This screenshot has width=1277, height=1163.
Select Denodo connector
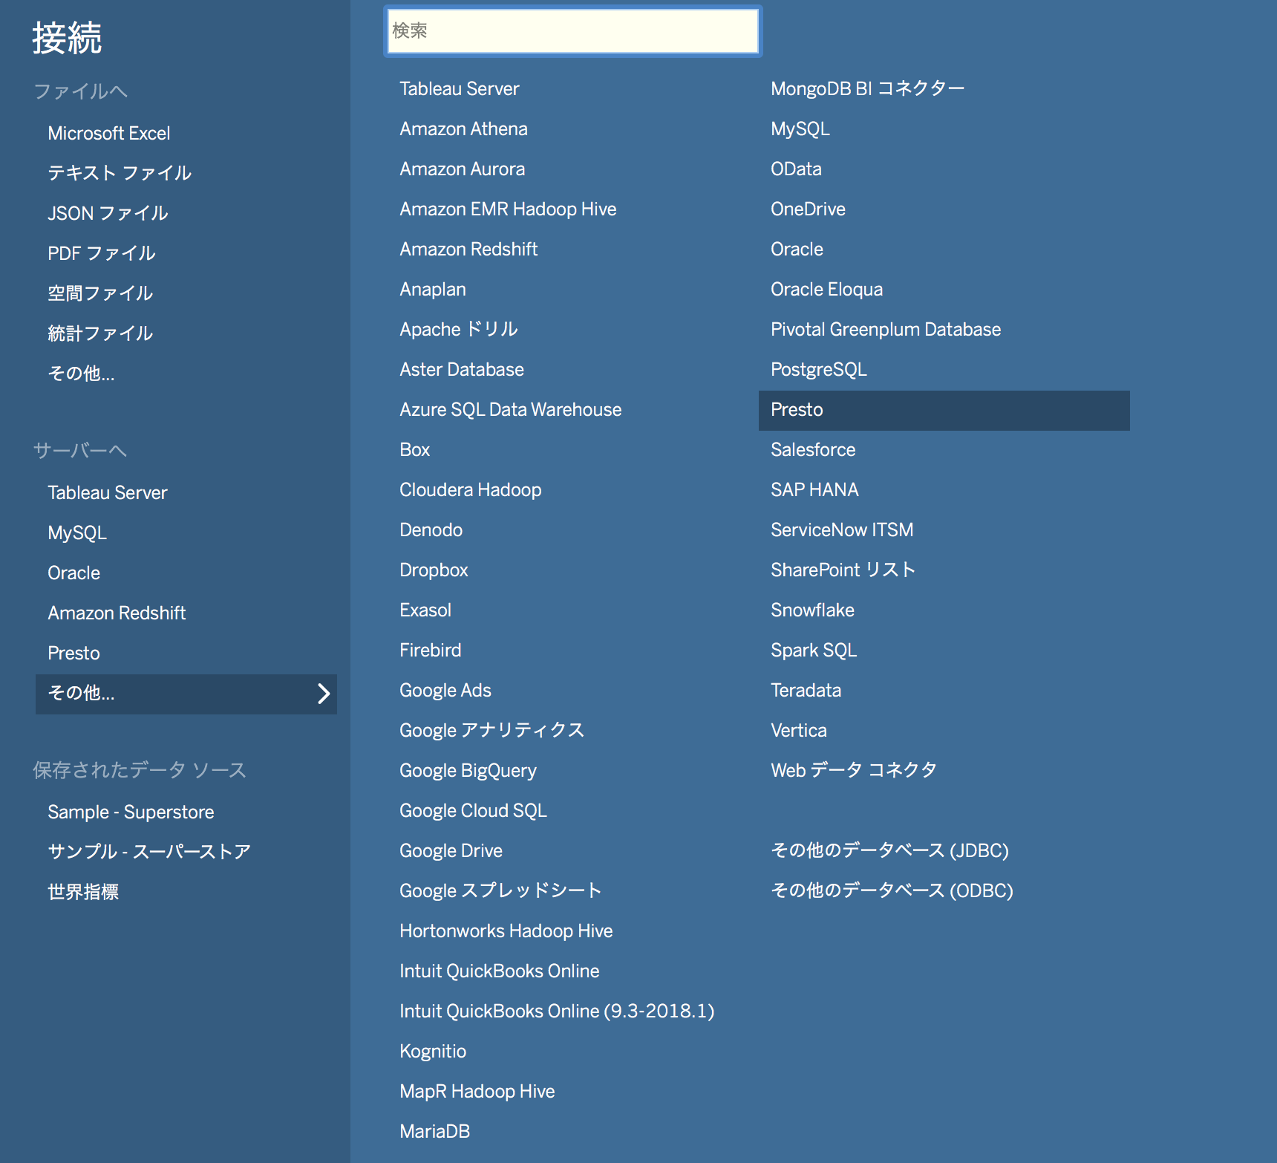click(x=431, y=530)
